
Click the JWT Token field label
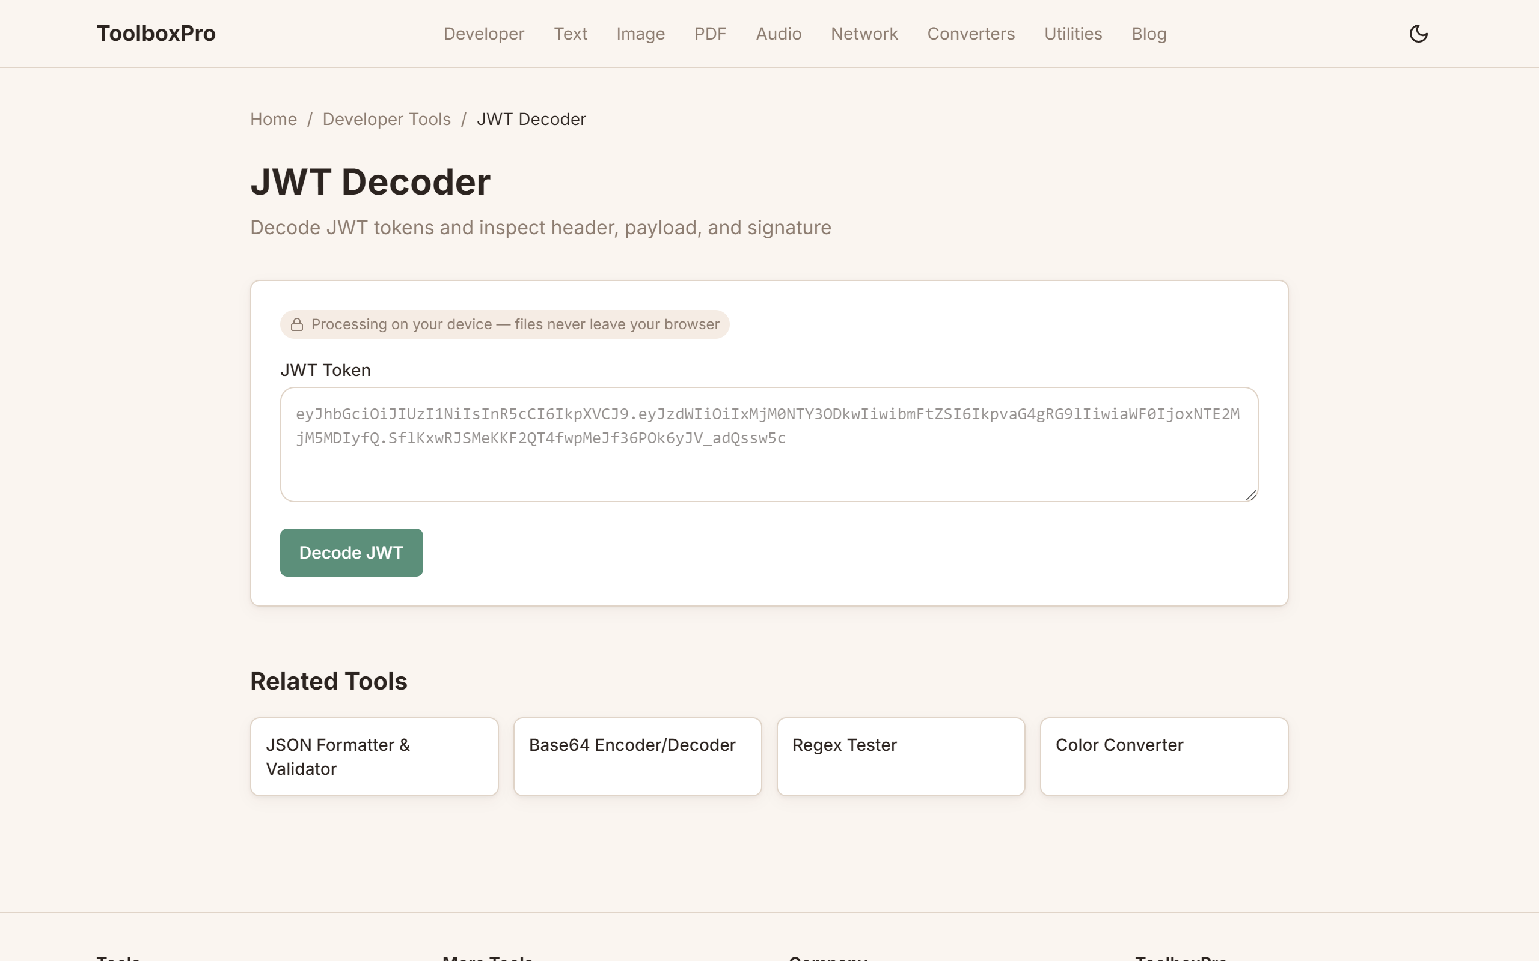pos(326,370)
